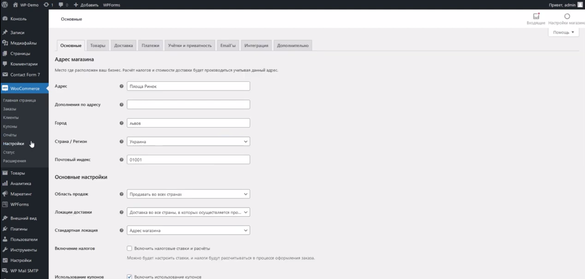
Task: Select the Основные settings tab
Action: (x=71, y=45)
